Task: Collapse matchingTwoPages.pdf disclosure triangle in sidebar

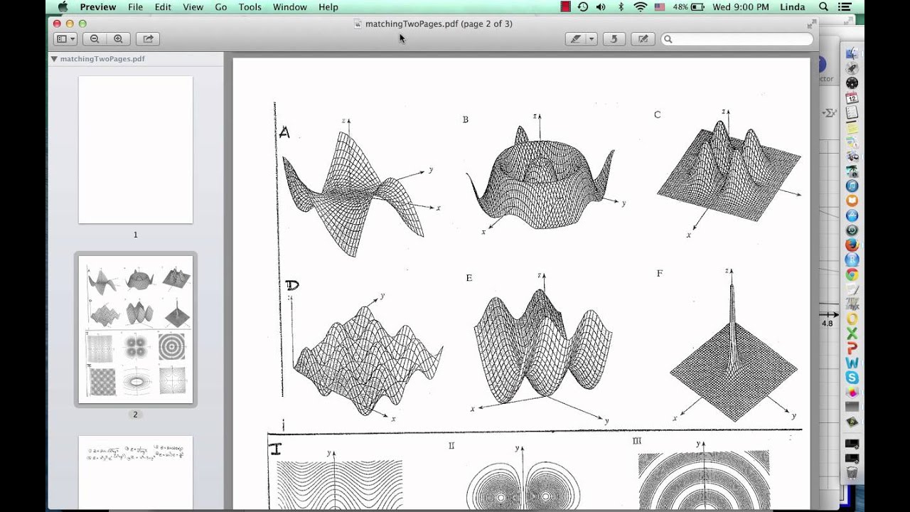Action: click(54, 59)
